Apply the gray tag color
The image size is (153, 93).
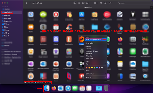tap(102, 68)
